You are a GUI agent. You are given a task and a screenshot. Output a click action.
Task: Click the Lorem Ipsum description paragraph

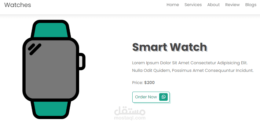tap(193, 67)
